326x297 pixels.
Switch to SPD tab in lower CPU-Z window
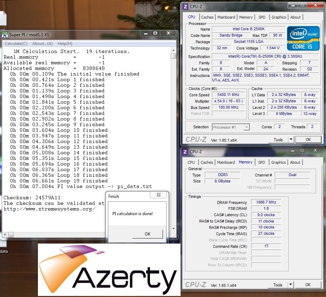point(261,162)
